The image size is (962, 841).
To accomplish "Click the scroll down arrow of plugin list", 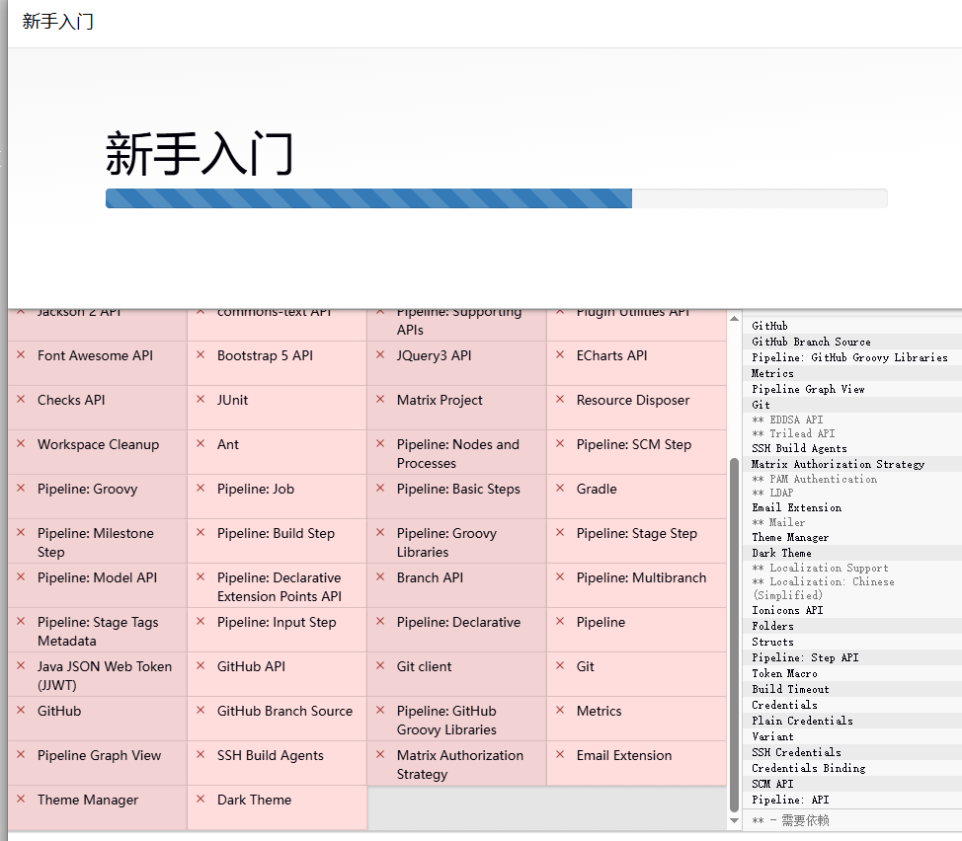I will [735, 821].
